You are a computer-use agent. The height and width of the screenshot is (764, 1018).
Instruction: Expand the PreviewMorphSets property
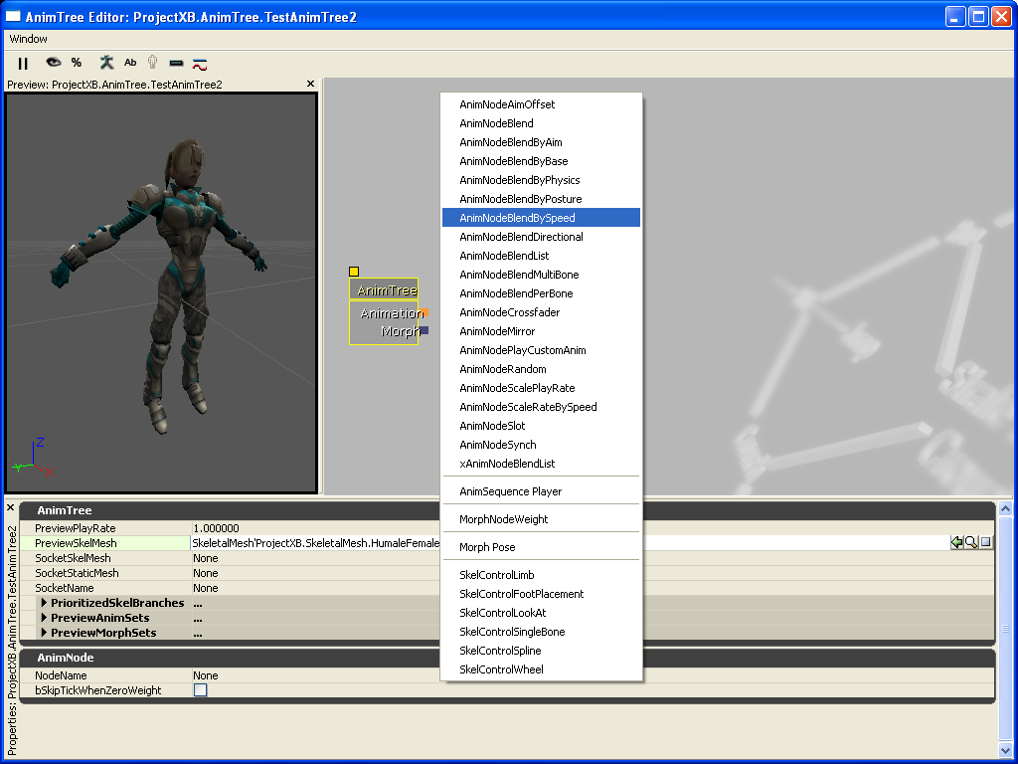coord(44,633)
